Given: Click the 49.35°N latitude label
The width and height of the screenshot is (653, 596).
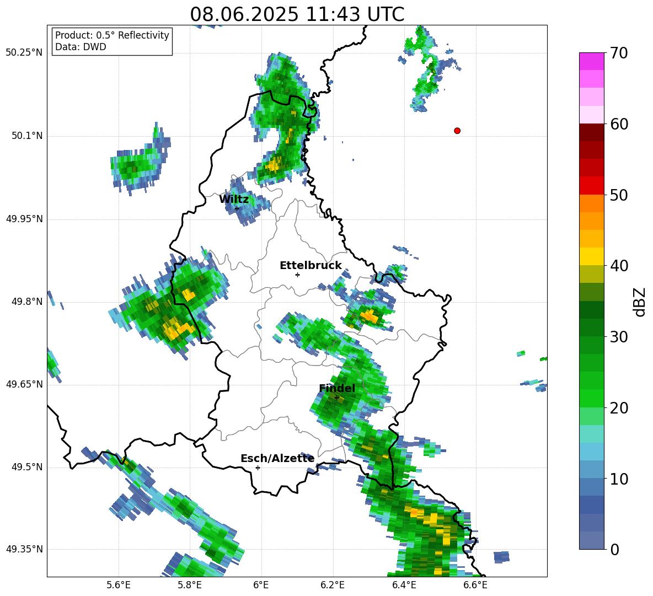Looking at the screenshot, I should pyautogui.click(x=24, y=549).
